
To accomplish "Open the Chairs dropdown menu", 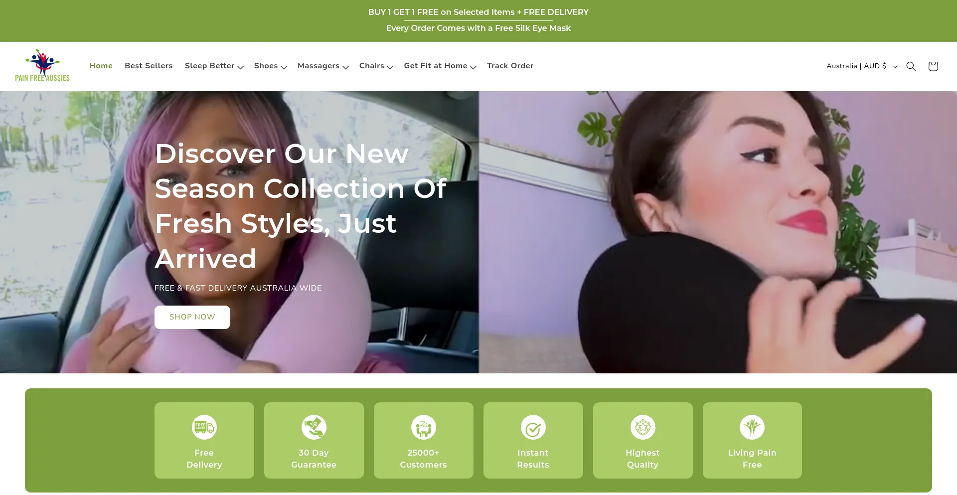I will pyautogui.click(x=376, y=66).
